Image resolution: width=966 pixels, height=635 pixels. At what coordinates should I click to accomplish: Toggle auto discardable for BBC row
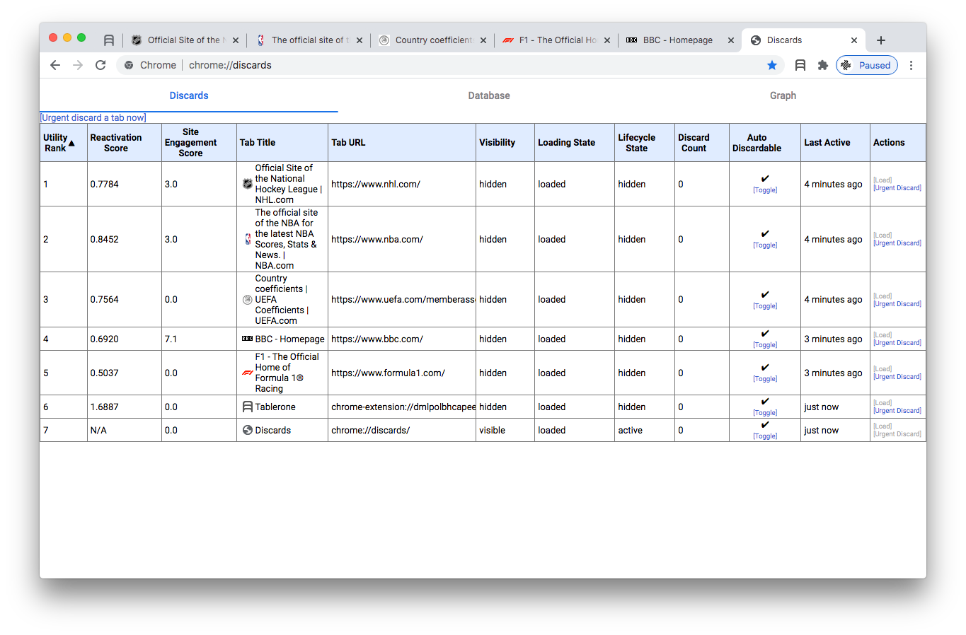[765, 345]
